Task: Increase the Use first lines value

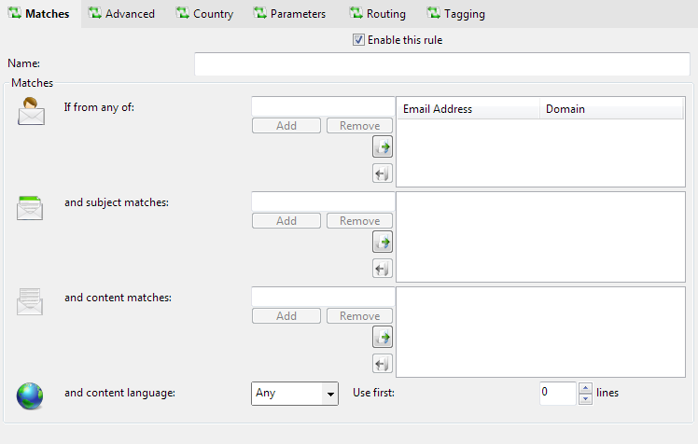Action: (x=586, y=388)
